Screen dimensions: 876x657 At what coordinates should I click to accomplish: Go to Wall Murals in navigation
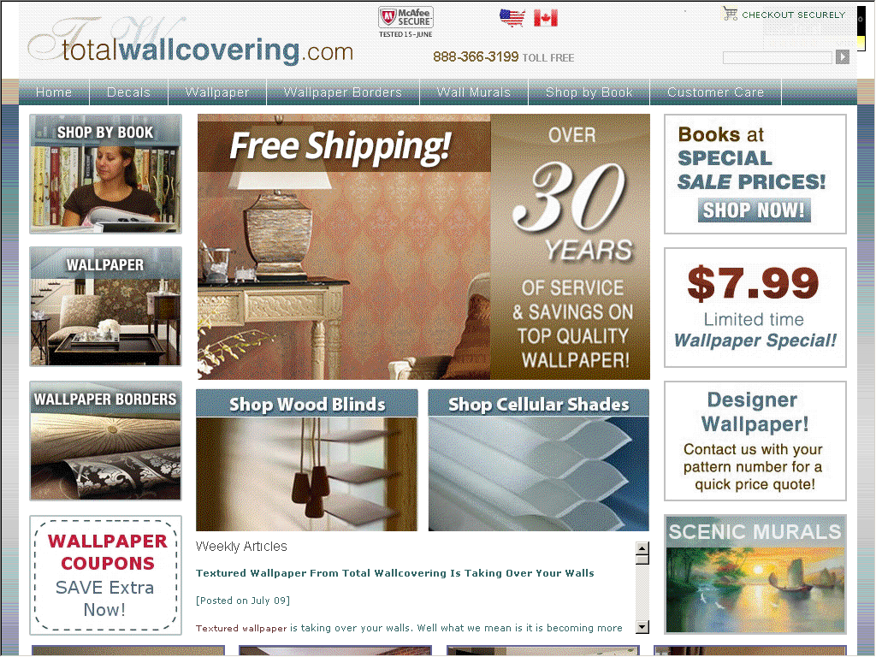[474, 92]
